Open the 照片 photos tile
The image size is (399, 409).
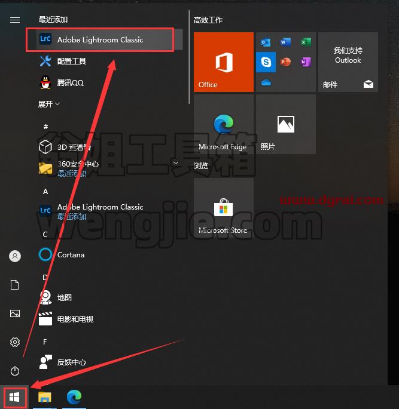286,124
